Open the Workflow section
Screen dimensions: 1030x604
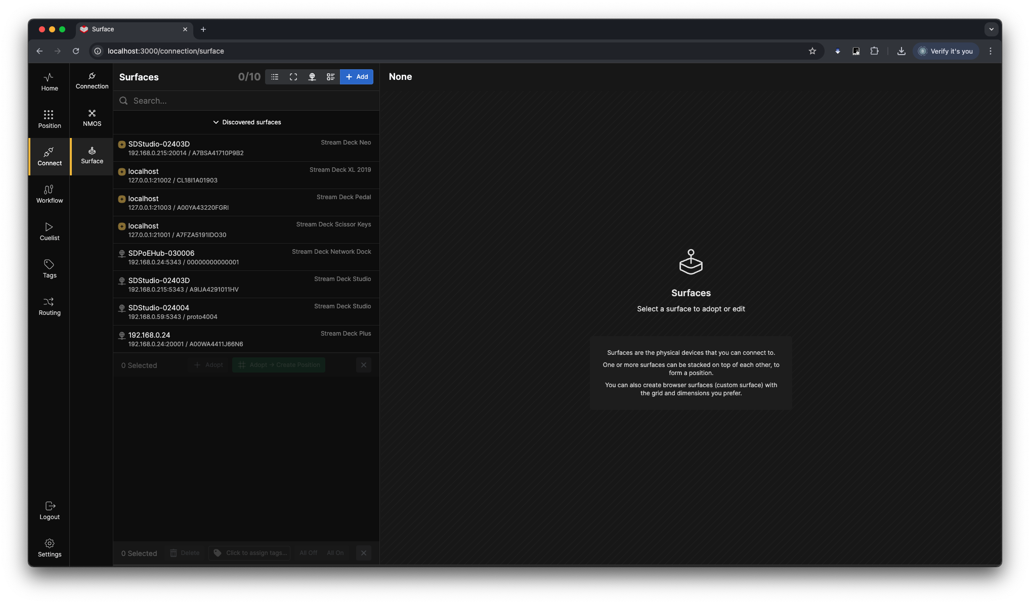pos(50,194)
